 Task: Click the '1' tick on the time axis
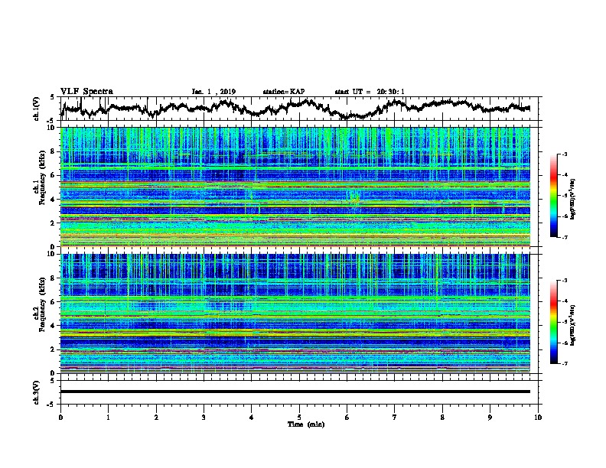click(108, 417)
